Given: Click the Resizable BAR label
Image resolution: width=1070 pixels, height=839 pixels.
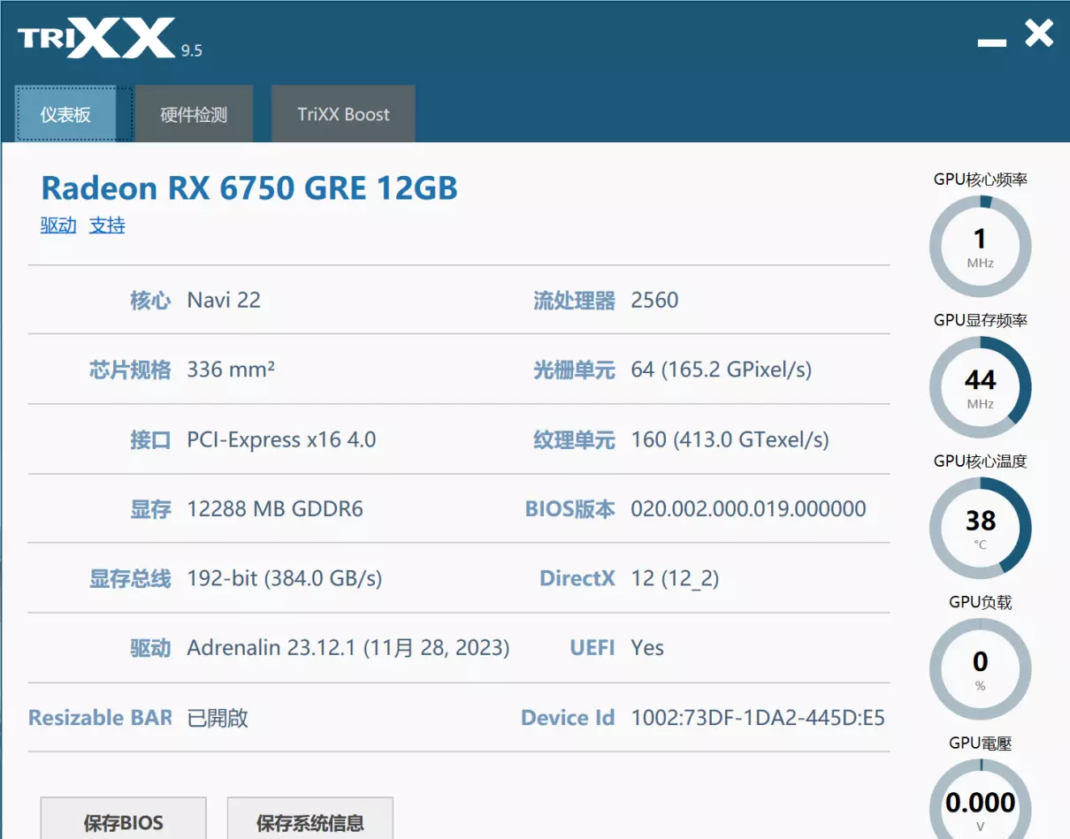Looking at the screenshot, I should [x=100, y=718].
